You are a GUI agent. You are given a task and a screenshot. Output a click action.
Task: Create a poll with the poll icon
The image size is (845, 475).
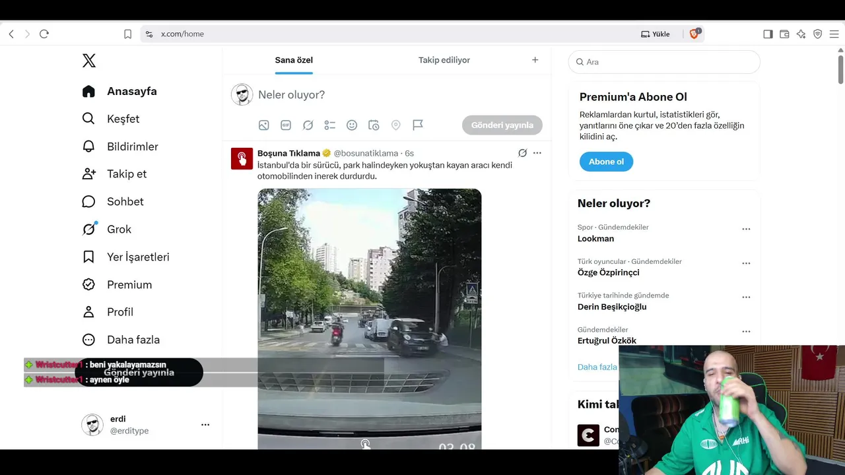click(330, 125)
